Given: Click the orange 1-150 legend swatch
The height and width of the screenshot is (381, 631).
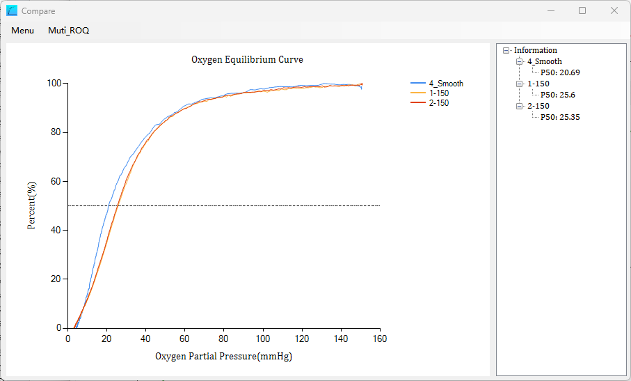Looking at the screenshot, I should point(418,93).
